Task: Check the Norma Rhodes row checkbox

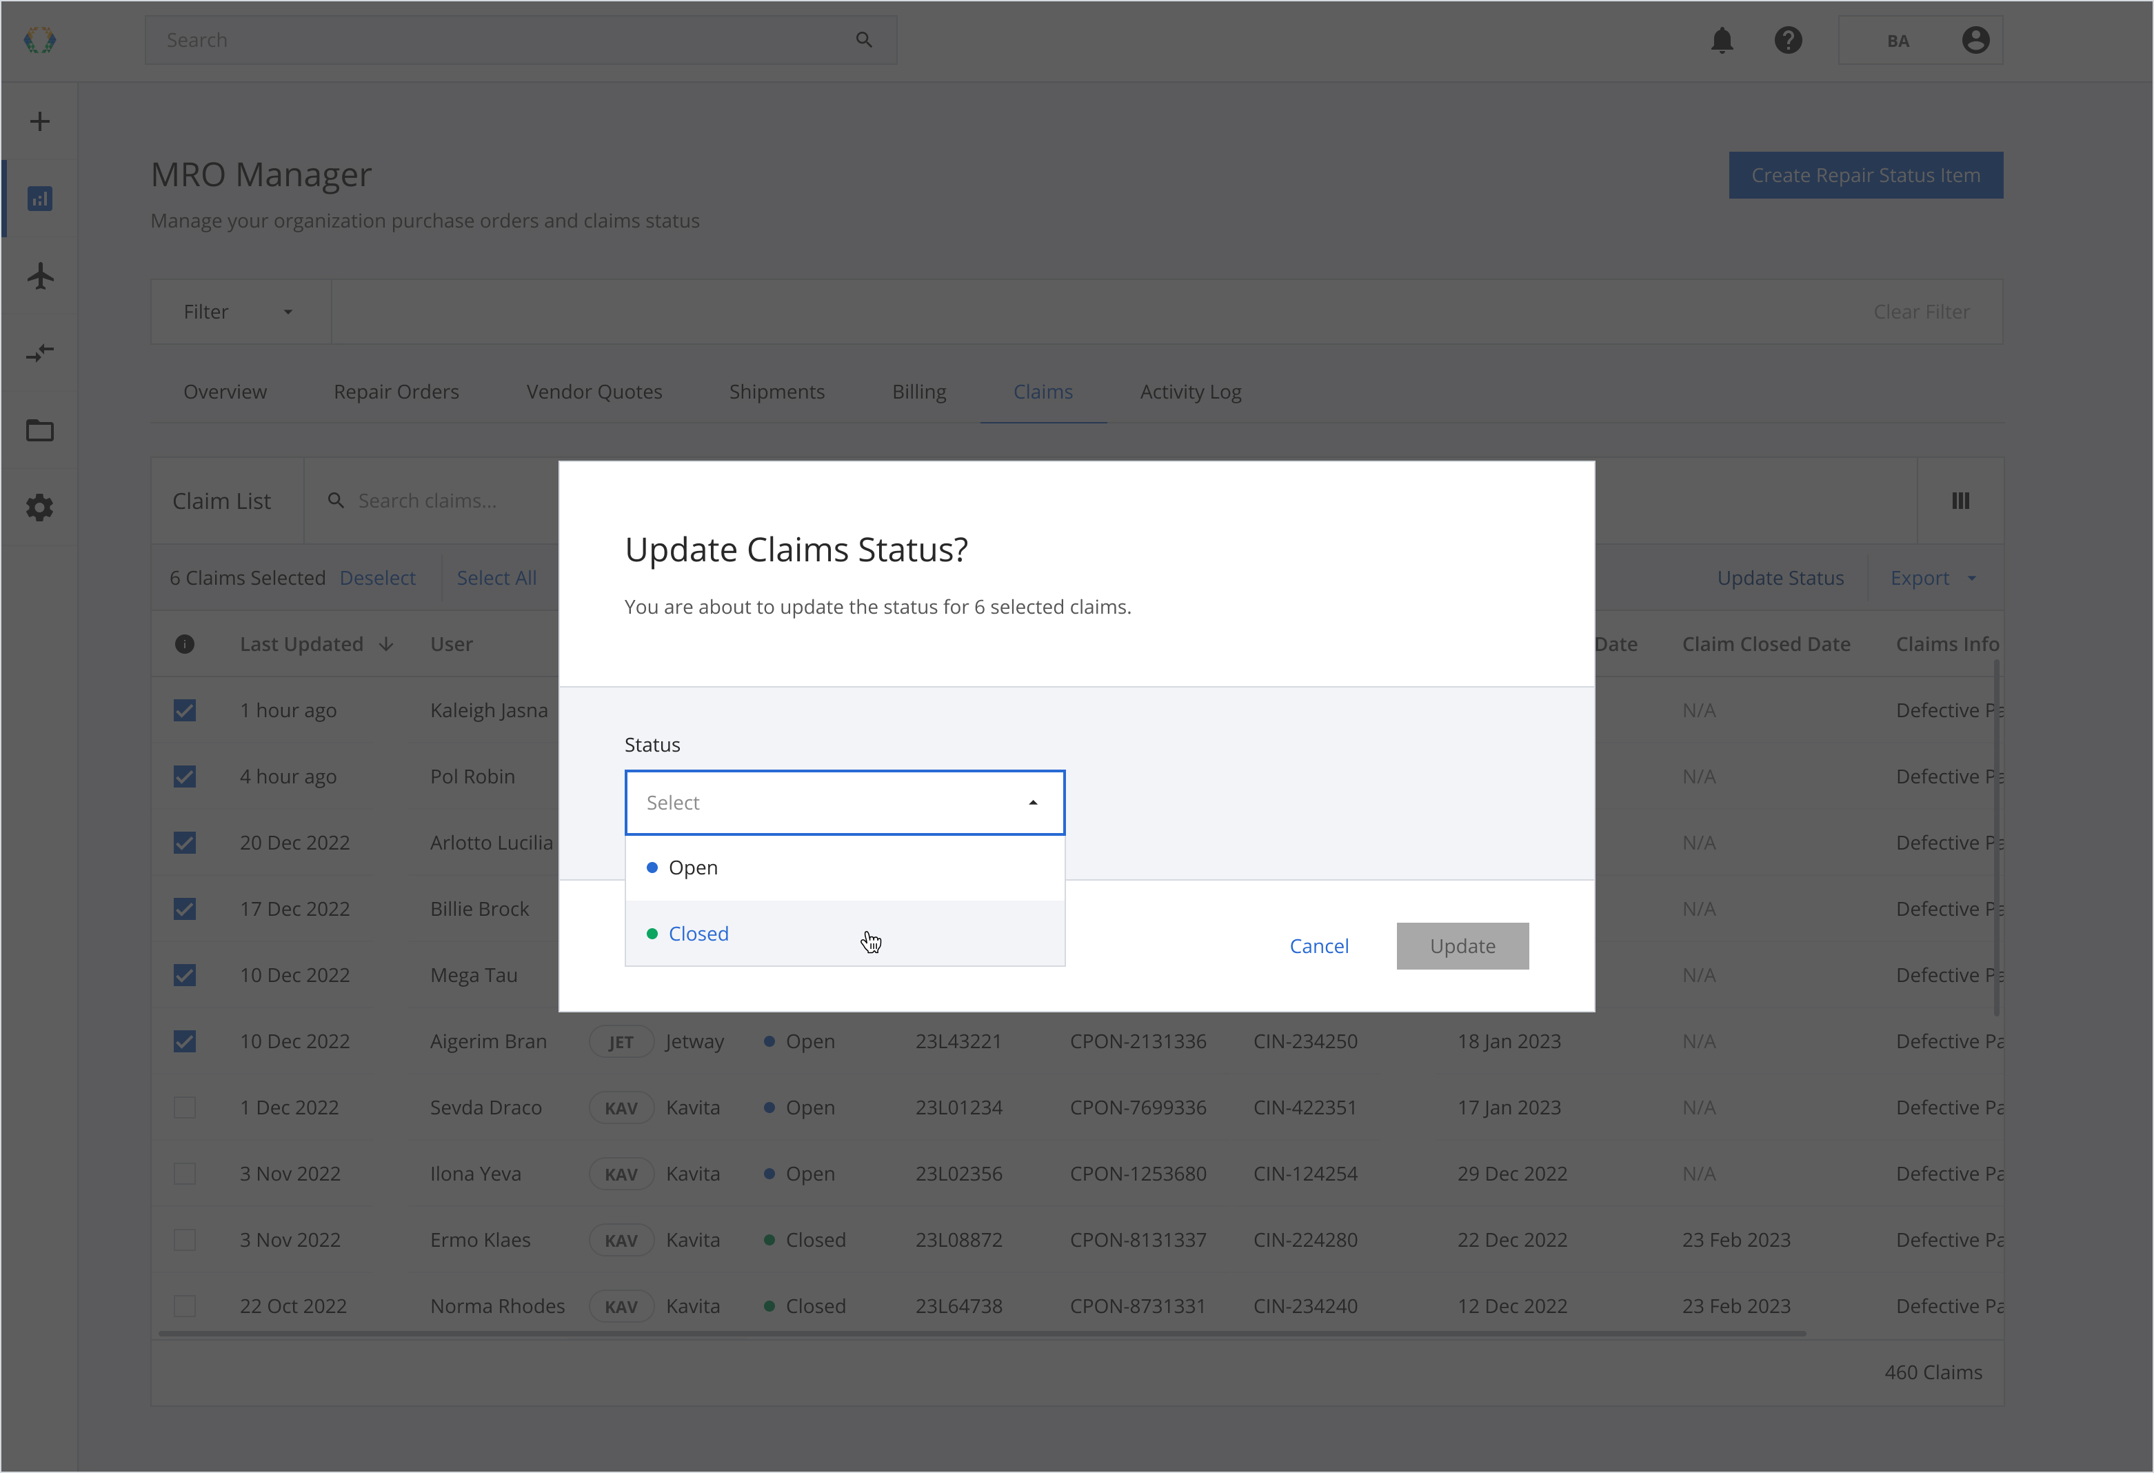Action: coord(185,1306)
